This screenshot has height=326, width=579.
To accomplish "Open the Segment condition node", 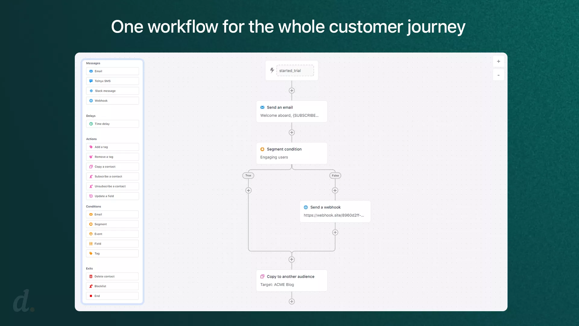I will click(x=291, y=153).
